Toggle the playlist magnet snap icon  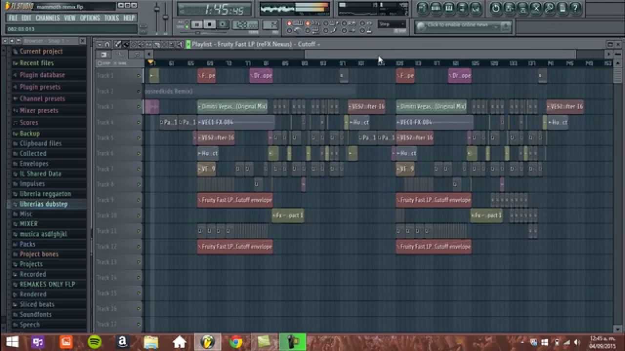(107, 44)
